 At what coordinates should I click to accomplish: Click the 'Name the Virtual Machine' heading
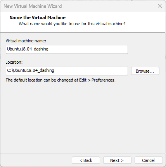38,17
